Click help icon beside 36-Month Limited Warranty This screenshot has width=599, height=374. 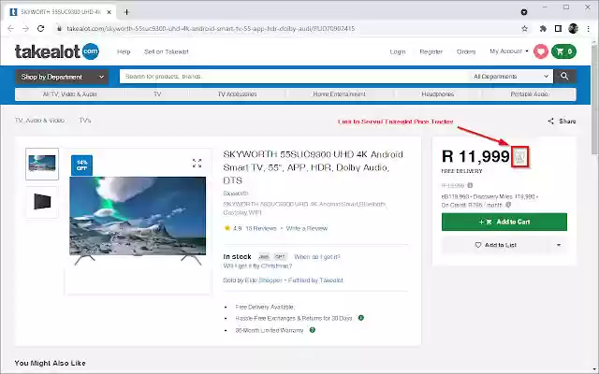coord(312,330)
